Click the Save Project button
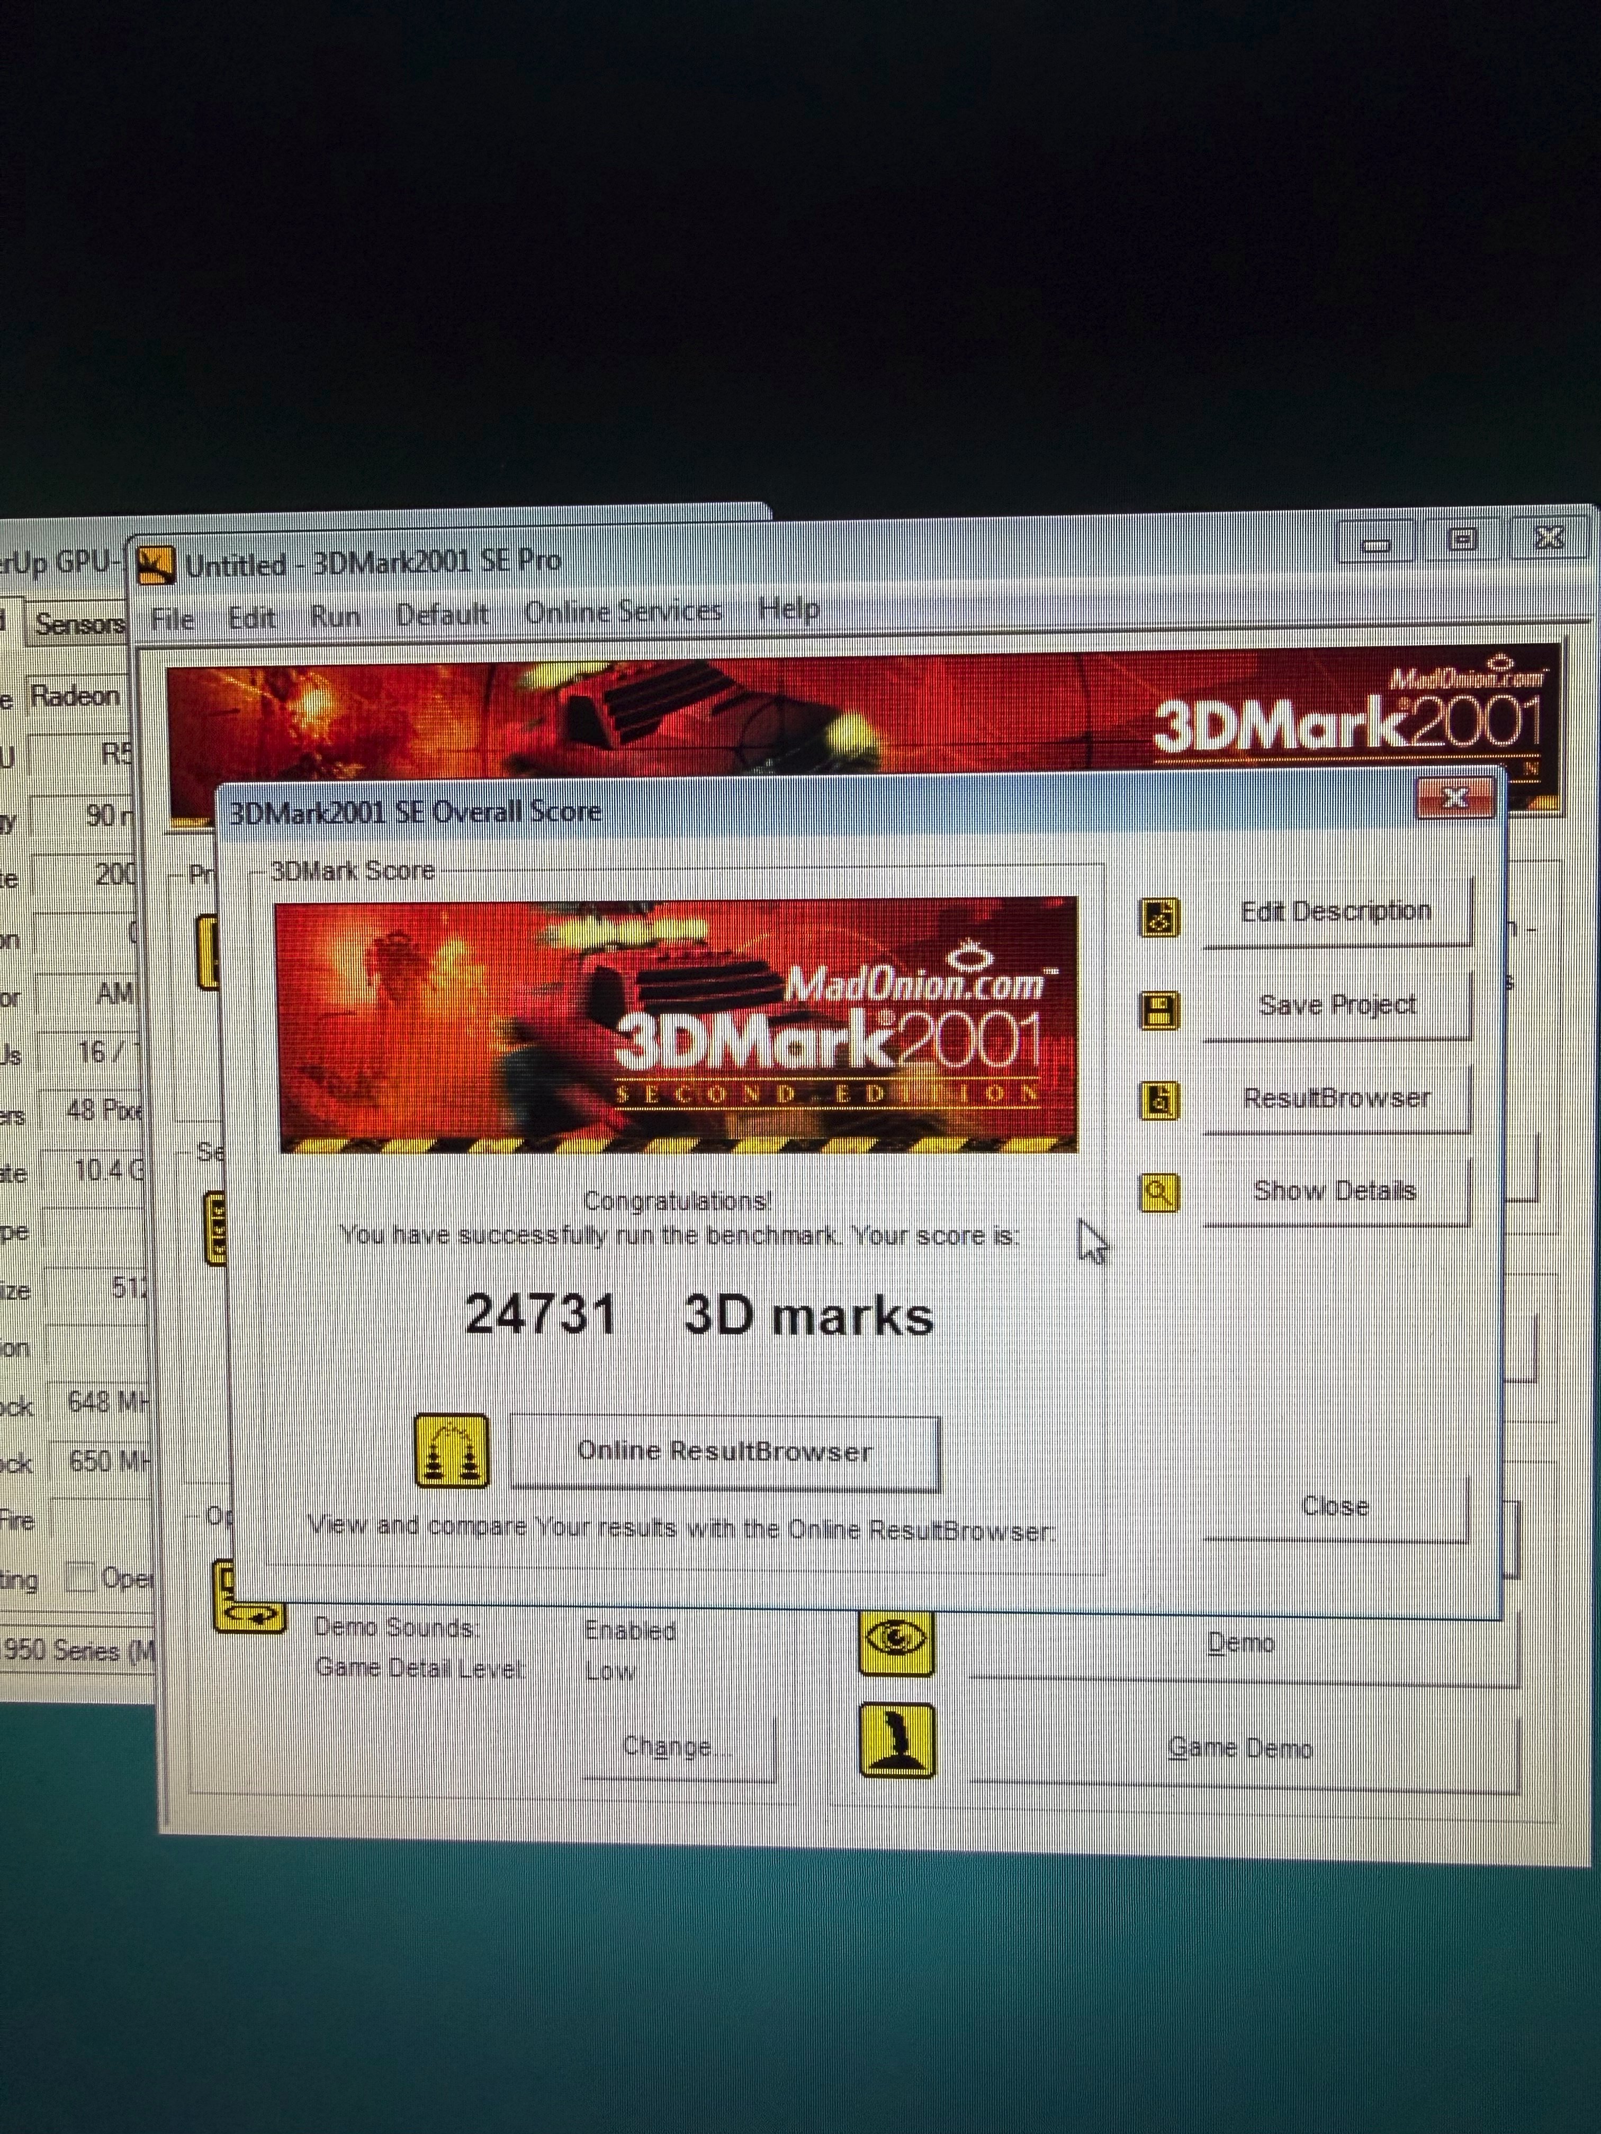Screen dimensions: 1601x2134 pyautogui.click(x=1337, y=1005)
